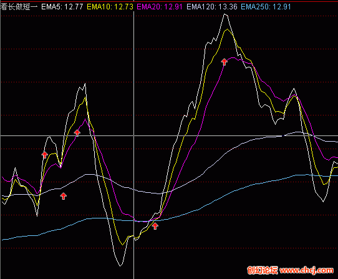The height and width of the screenshot is (279, 338).
Task: Click the white line's rightmost deep trough
Action: pyautogui.click(x=323, y=202)
